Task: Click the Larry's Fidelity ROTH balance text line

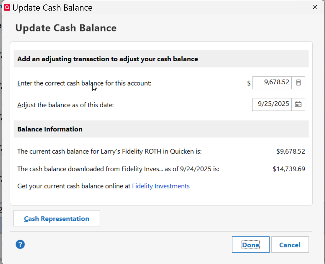Action: click(109, 151)
